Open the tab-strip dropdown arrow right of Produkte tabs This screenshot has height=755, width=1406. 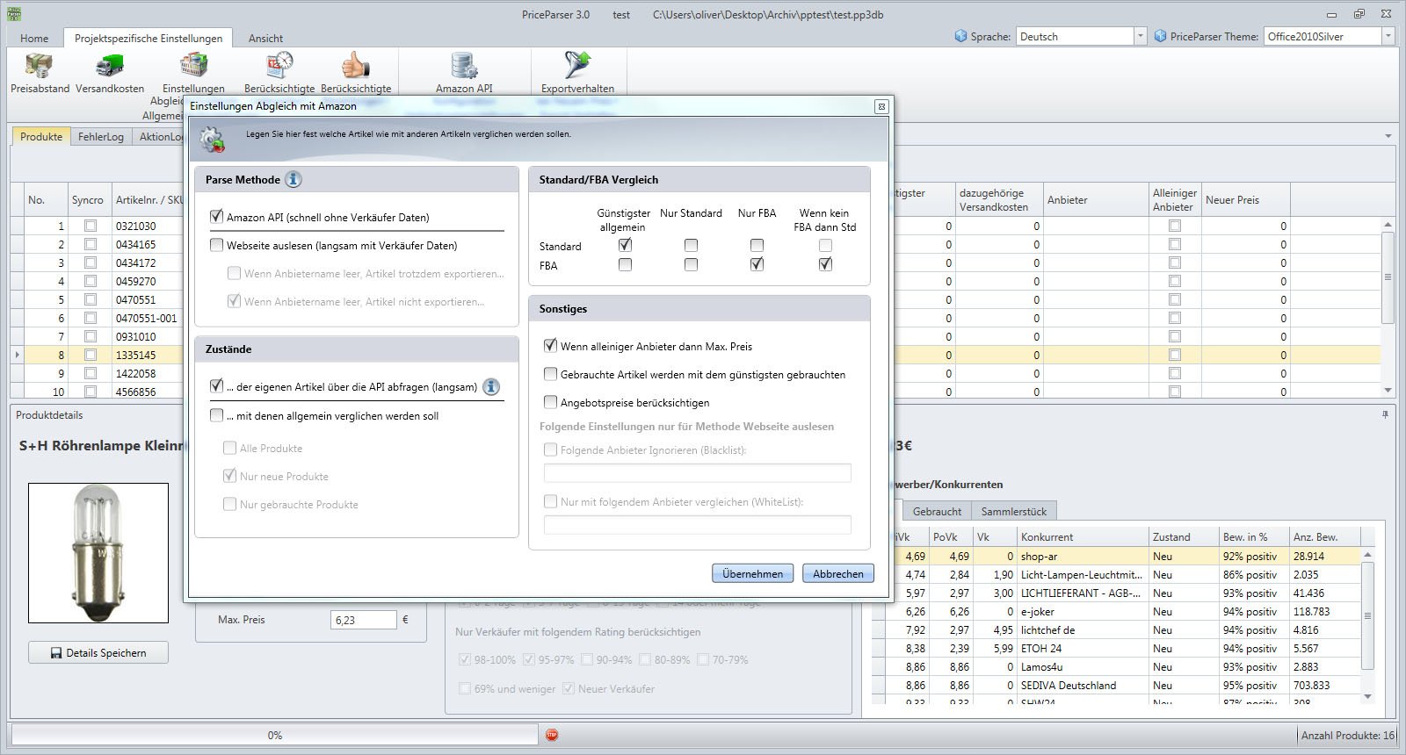[1388, 136]
